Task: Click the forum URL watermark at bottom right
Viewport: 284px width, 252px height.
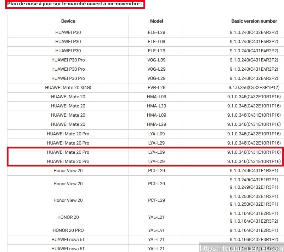Action: 241,248
